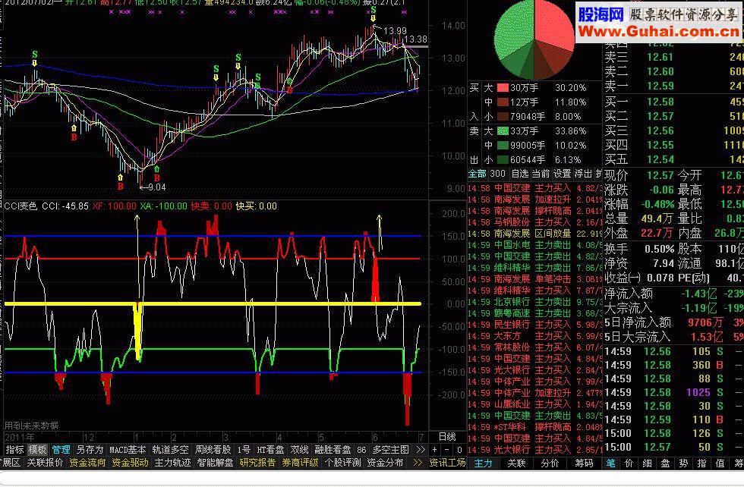Click the plus button to add an indicator pane
The height and width of the screenshot is (487, 744).
[434, 450]
